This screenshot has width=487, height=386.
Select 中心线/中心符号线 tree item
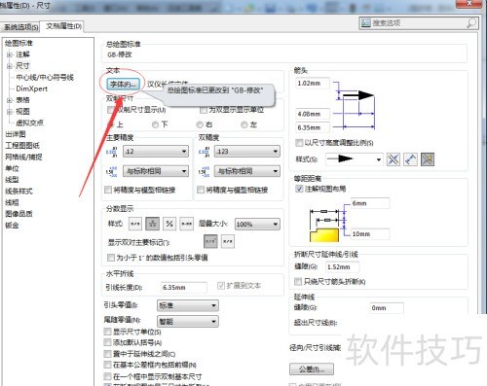[x=45, y=77]
